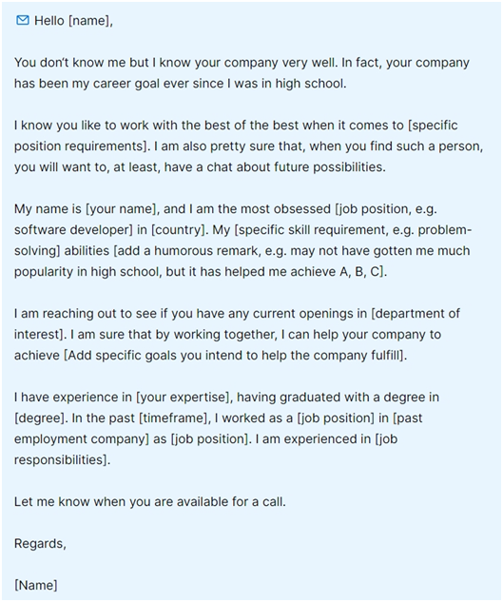Click the '[Name]' signature placeholder
503x602 pixels.
coord(36,586)
